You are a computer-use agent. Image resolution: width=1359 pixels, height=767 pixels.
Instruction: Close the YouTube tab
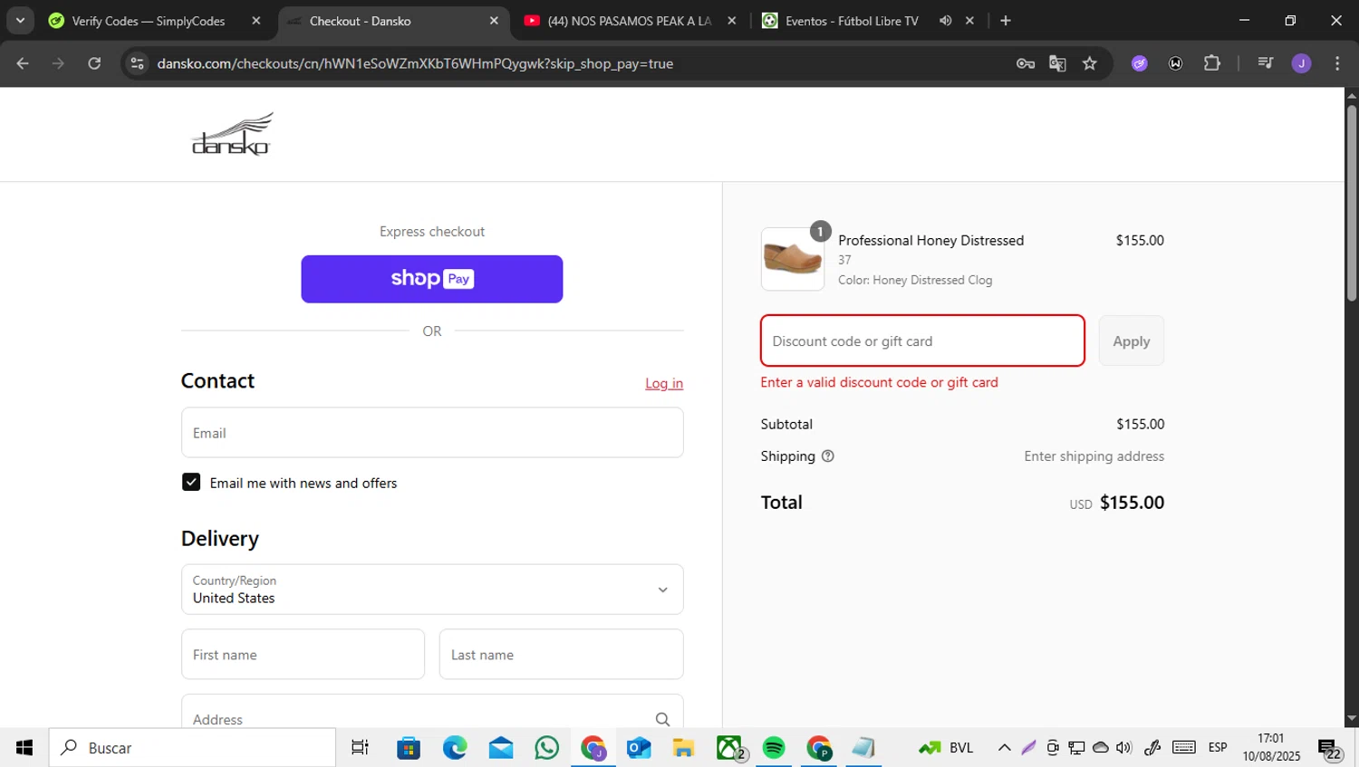tap(732, 20)
